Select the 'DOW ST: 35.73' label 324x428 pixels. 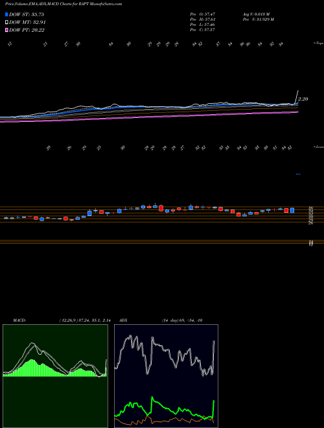click(x=27, y=14)
